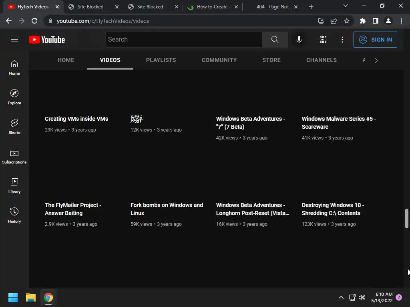The width and height of the screenshot is (410, 307).
Task: Open a new browser tab
Action: pyautogui.click(x=311, y=7)
